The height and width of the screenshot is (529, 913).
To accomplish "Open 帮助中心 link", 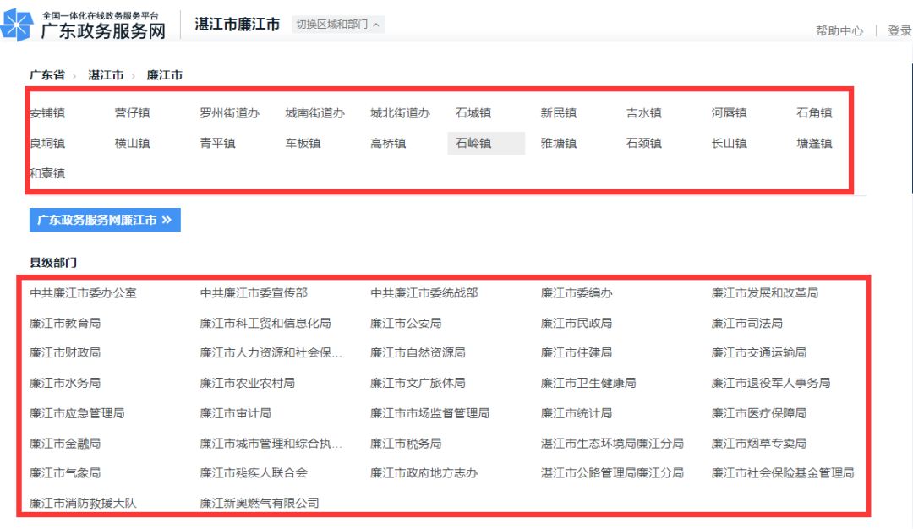I will coord(839,30).
